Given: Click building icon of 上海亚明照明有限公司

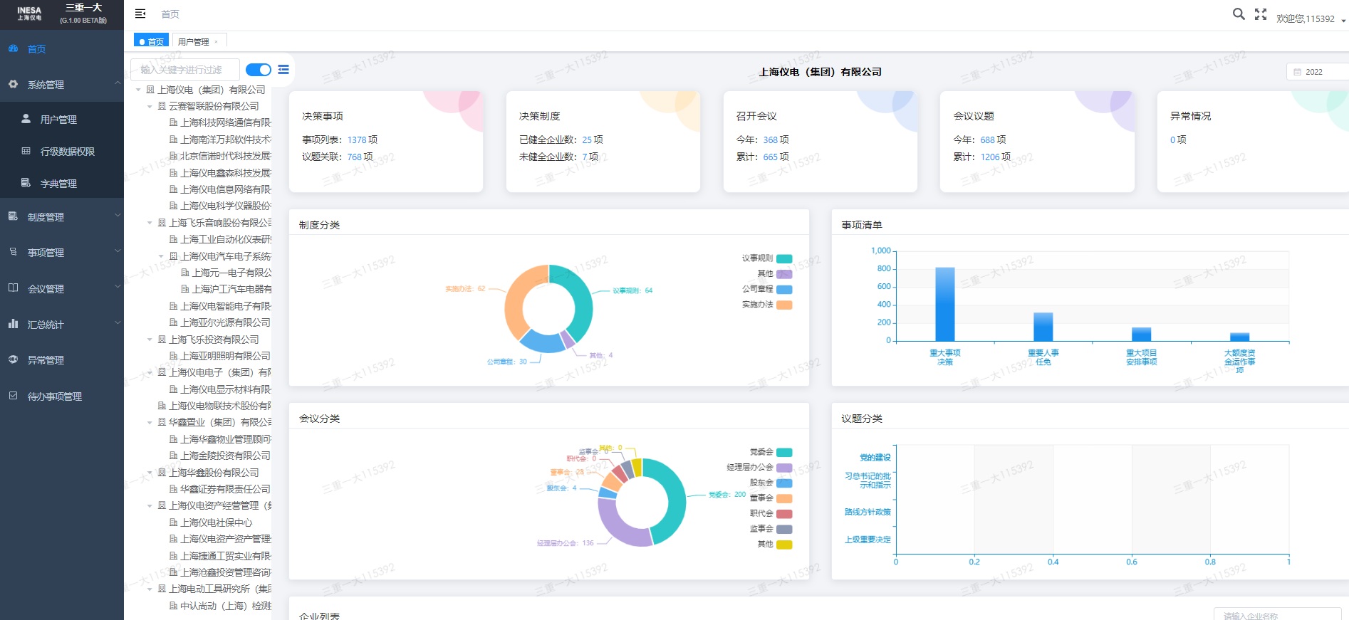Looking at the screenshot, I should [x=173, y=356].
